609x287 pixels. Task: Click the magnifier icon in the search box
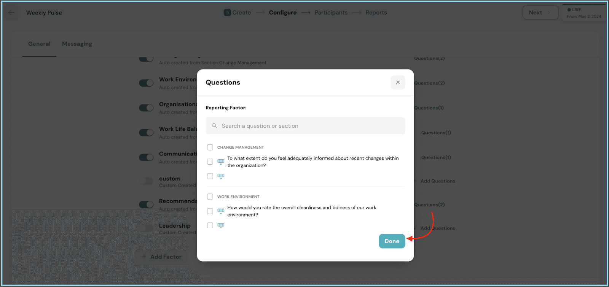tap(215, 126)
